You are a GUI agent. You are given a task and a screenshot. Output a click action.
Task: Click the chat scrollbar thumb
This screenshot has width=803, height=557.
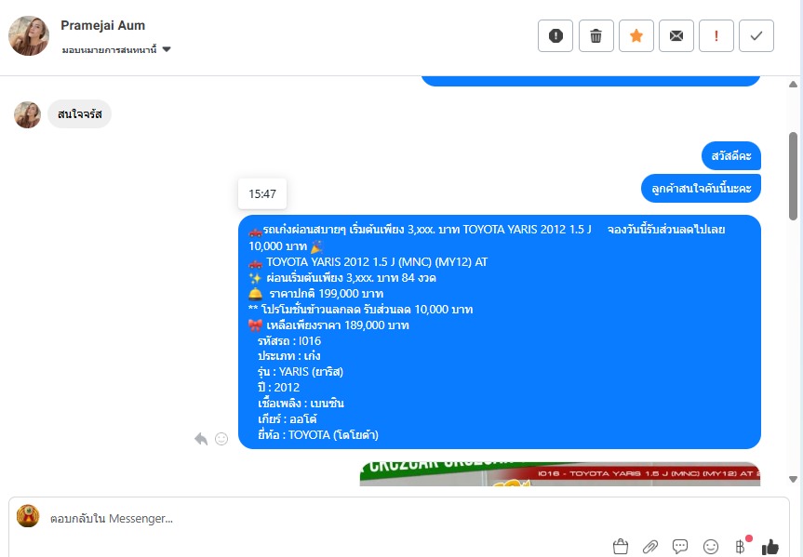pyautogui.click(x=794, y=176)
